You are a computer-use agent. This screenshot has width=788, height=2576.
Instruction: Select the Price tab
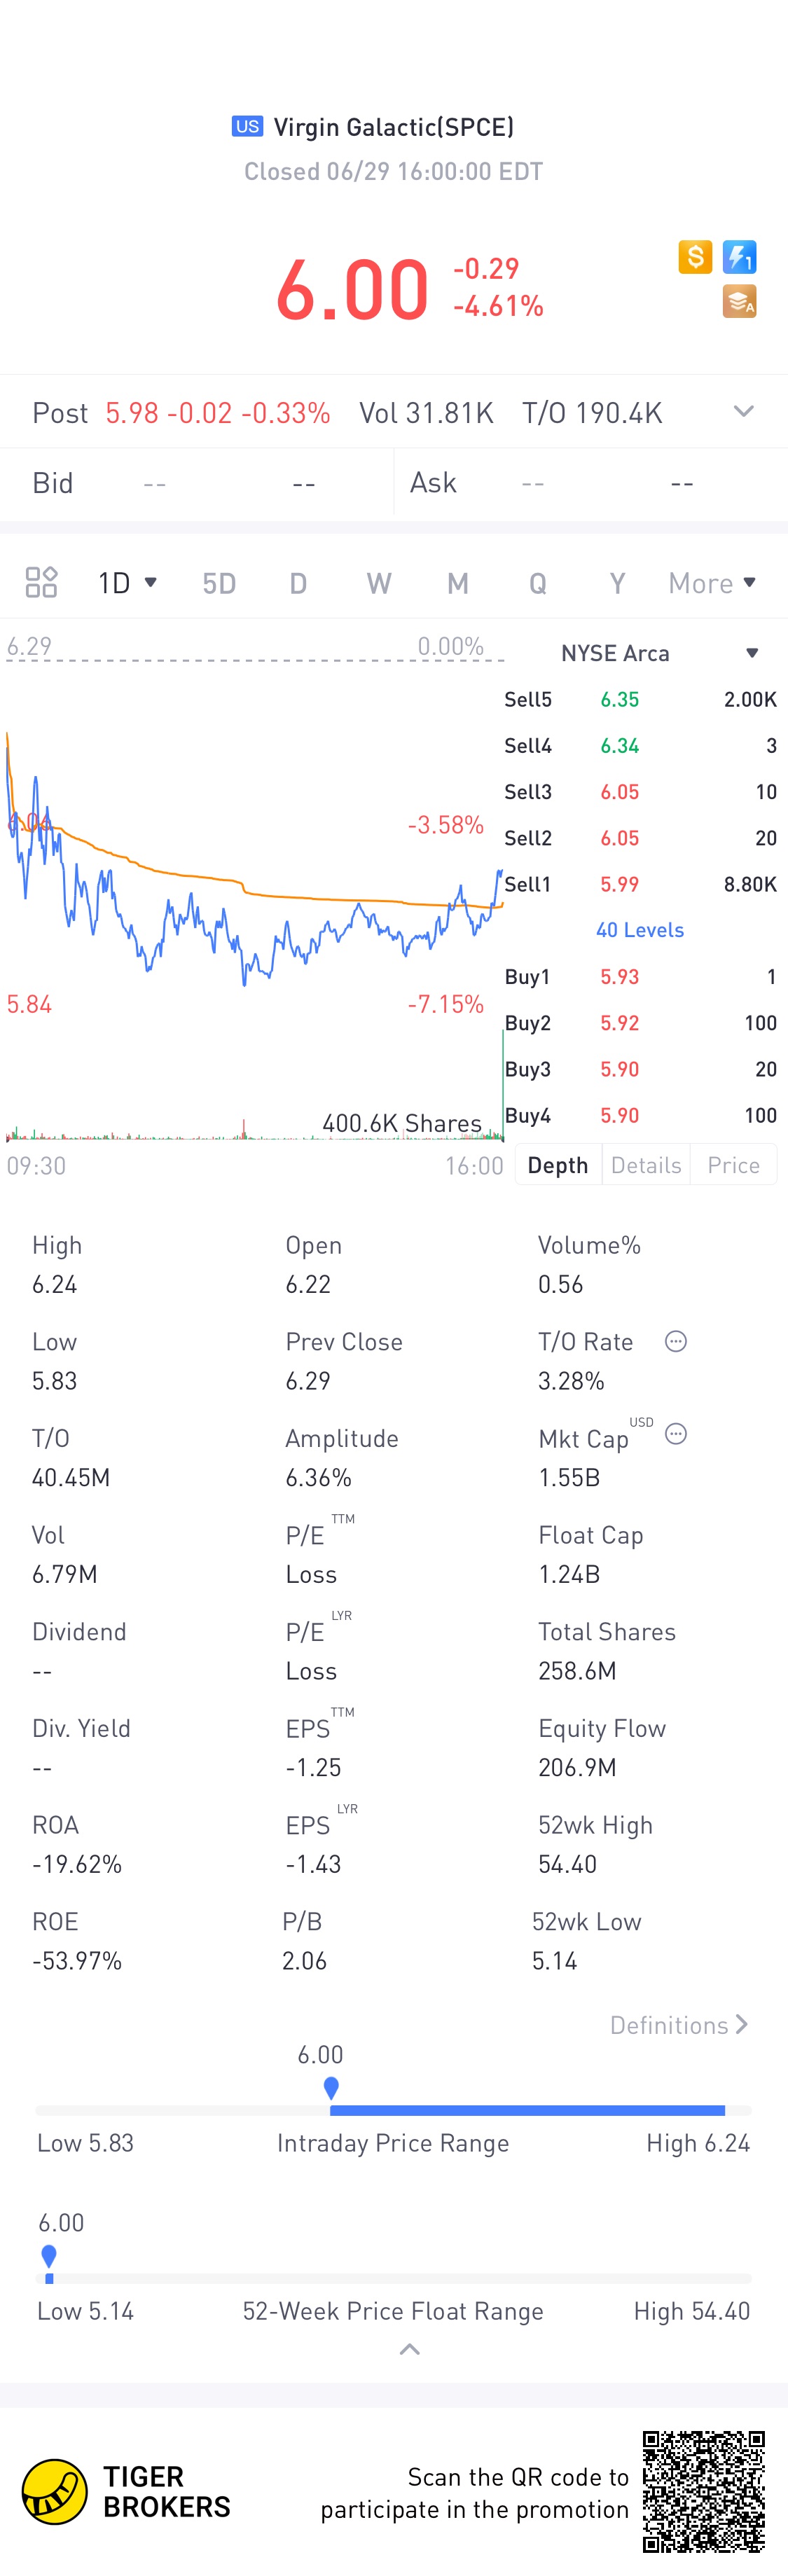[x=733, y=1165]
